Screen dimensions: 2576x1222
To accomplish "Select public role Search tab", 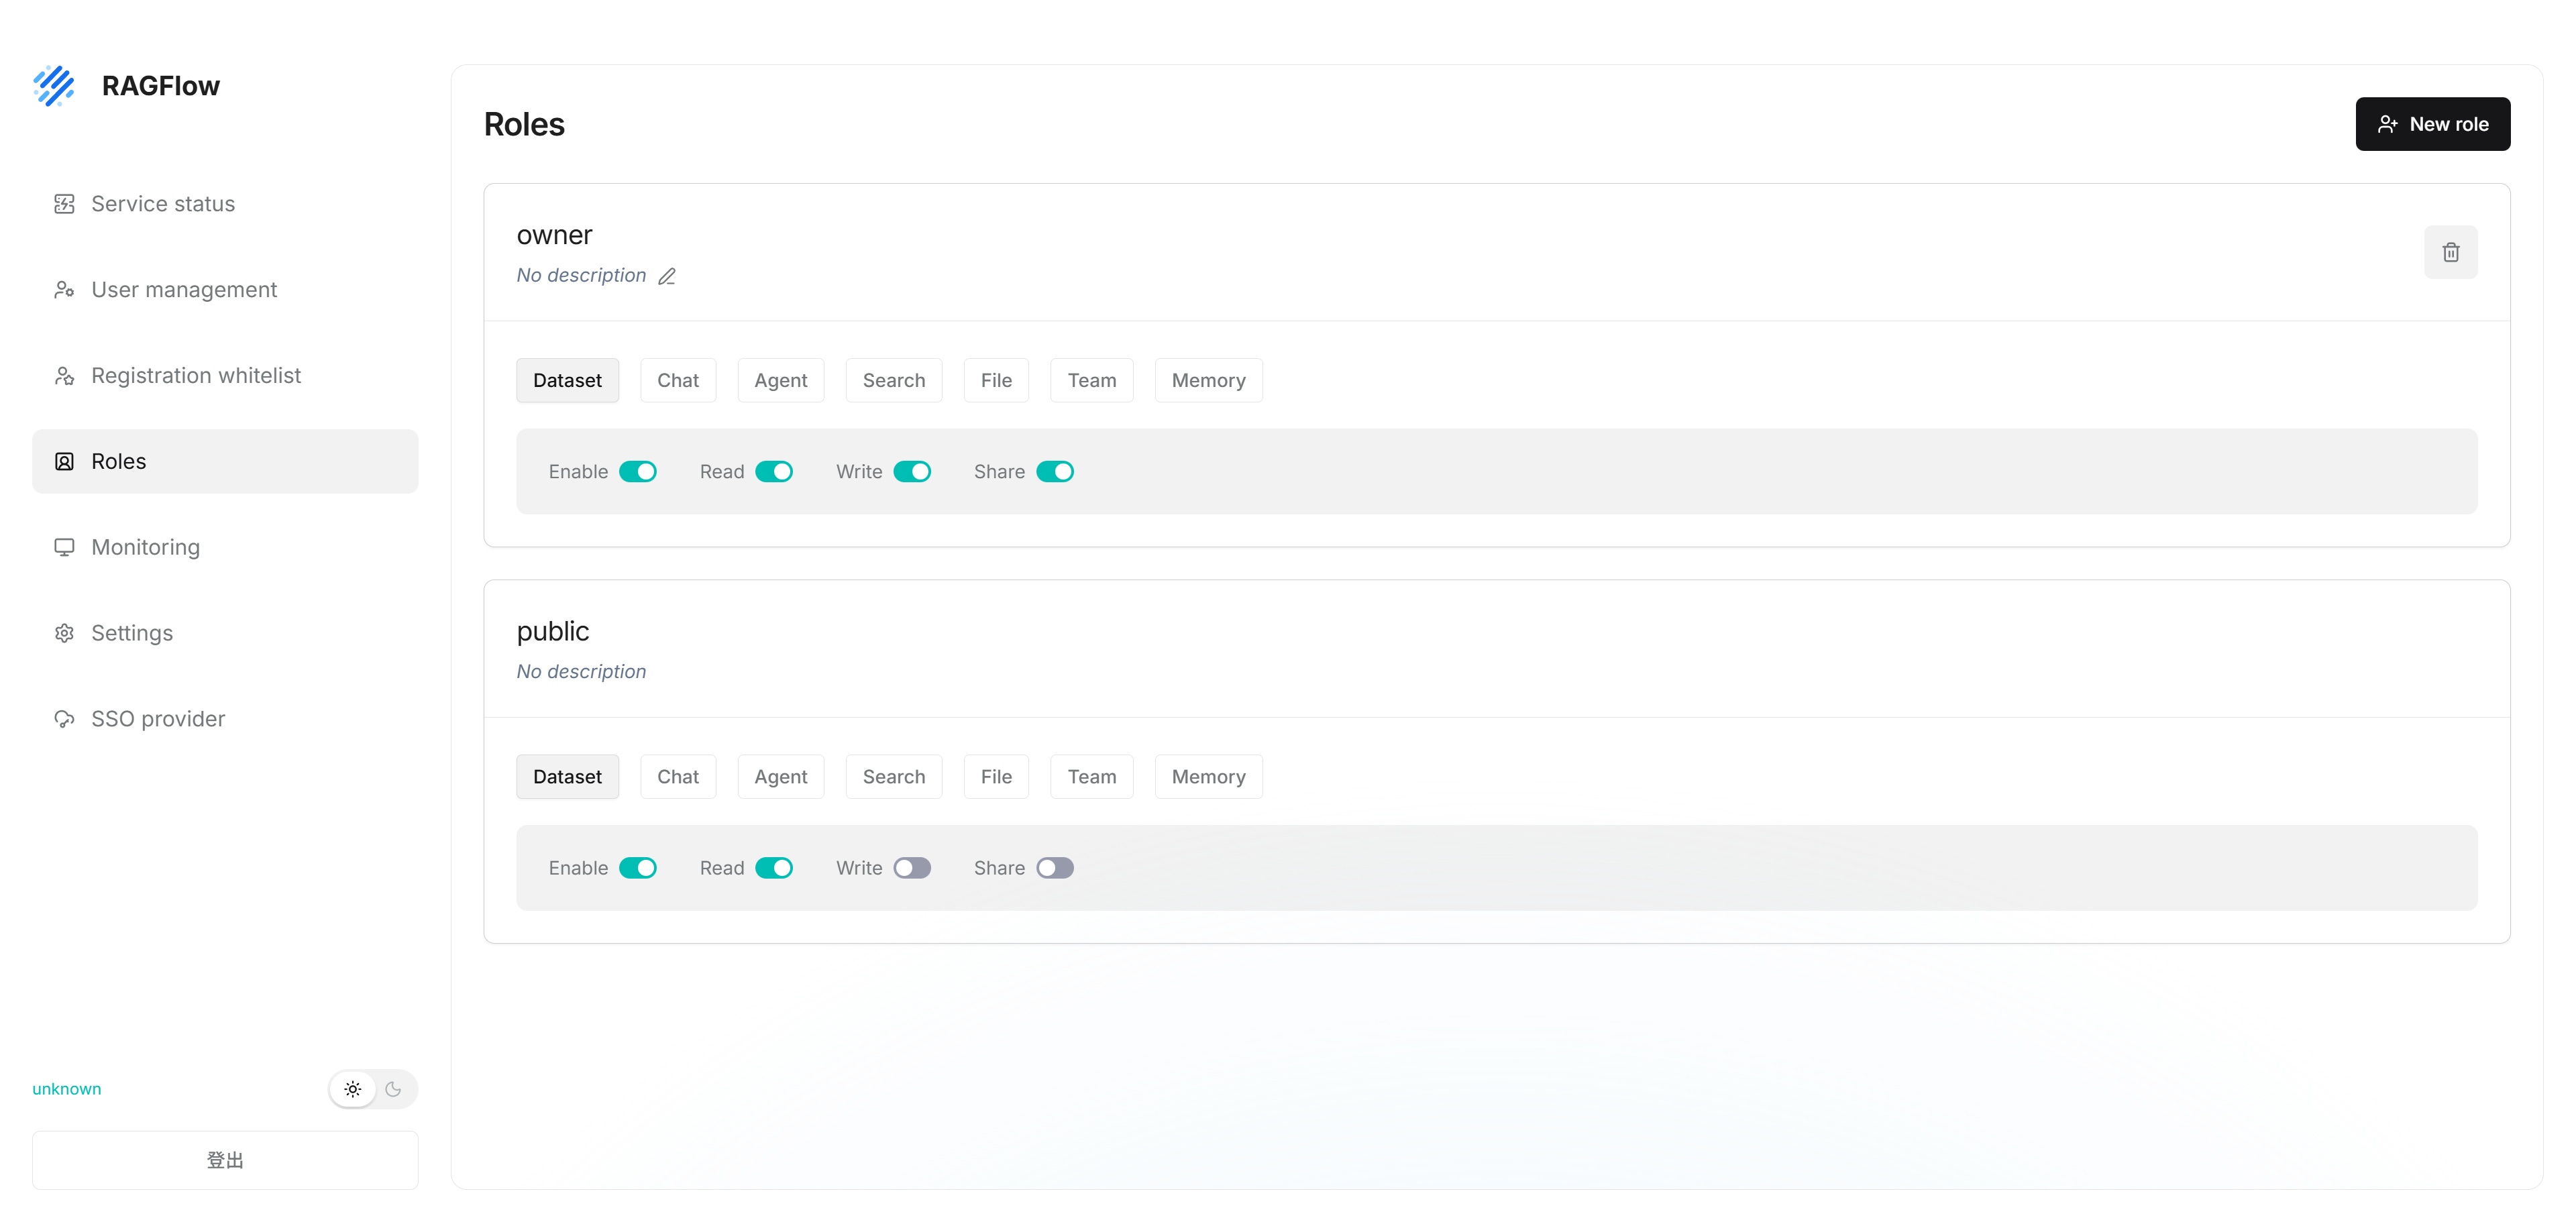I will (894, 777).
